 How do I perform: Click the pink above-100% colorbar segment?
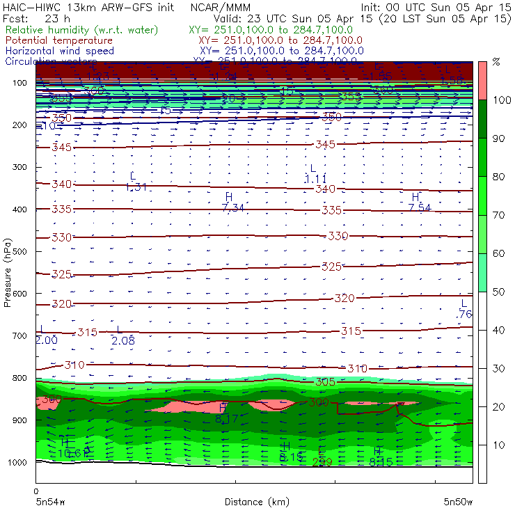click(x=482, y=81)
